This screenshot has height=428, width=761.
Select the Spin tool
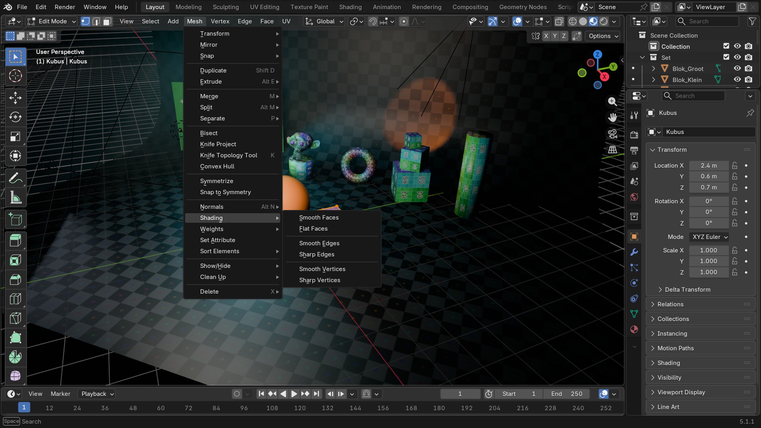[x=15, y=357]
